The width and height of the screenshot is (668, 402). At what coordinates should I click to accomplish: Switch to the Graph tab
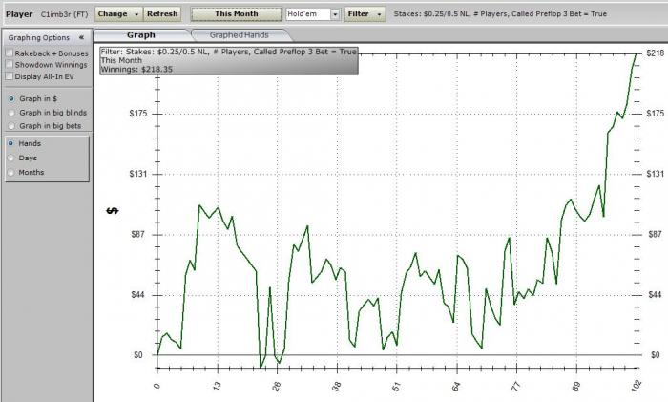(x=141, y=35)
